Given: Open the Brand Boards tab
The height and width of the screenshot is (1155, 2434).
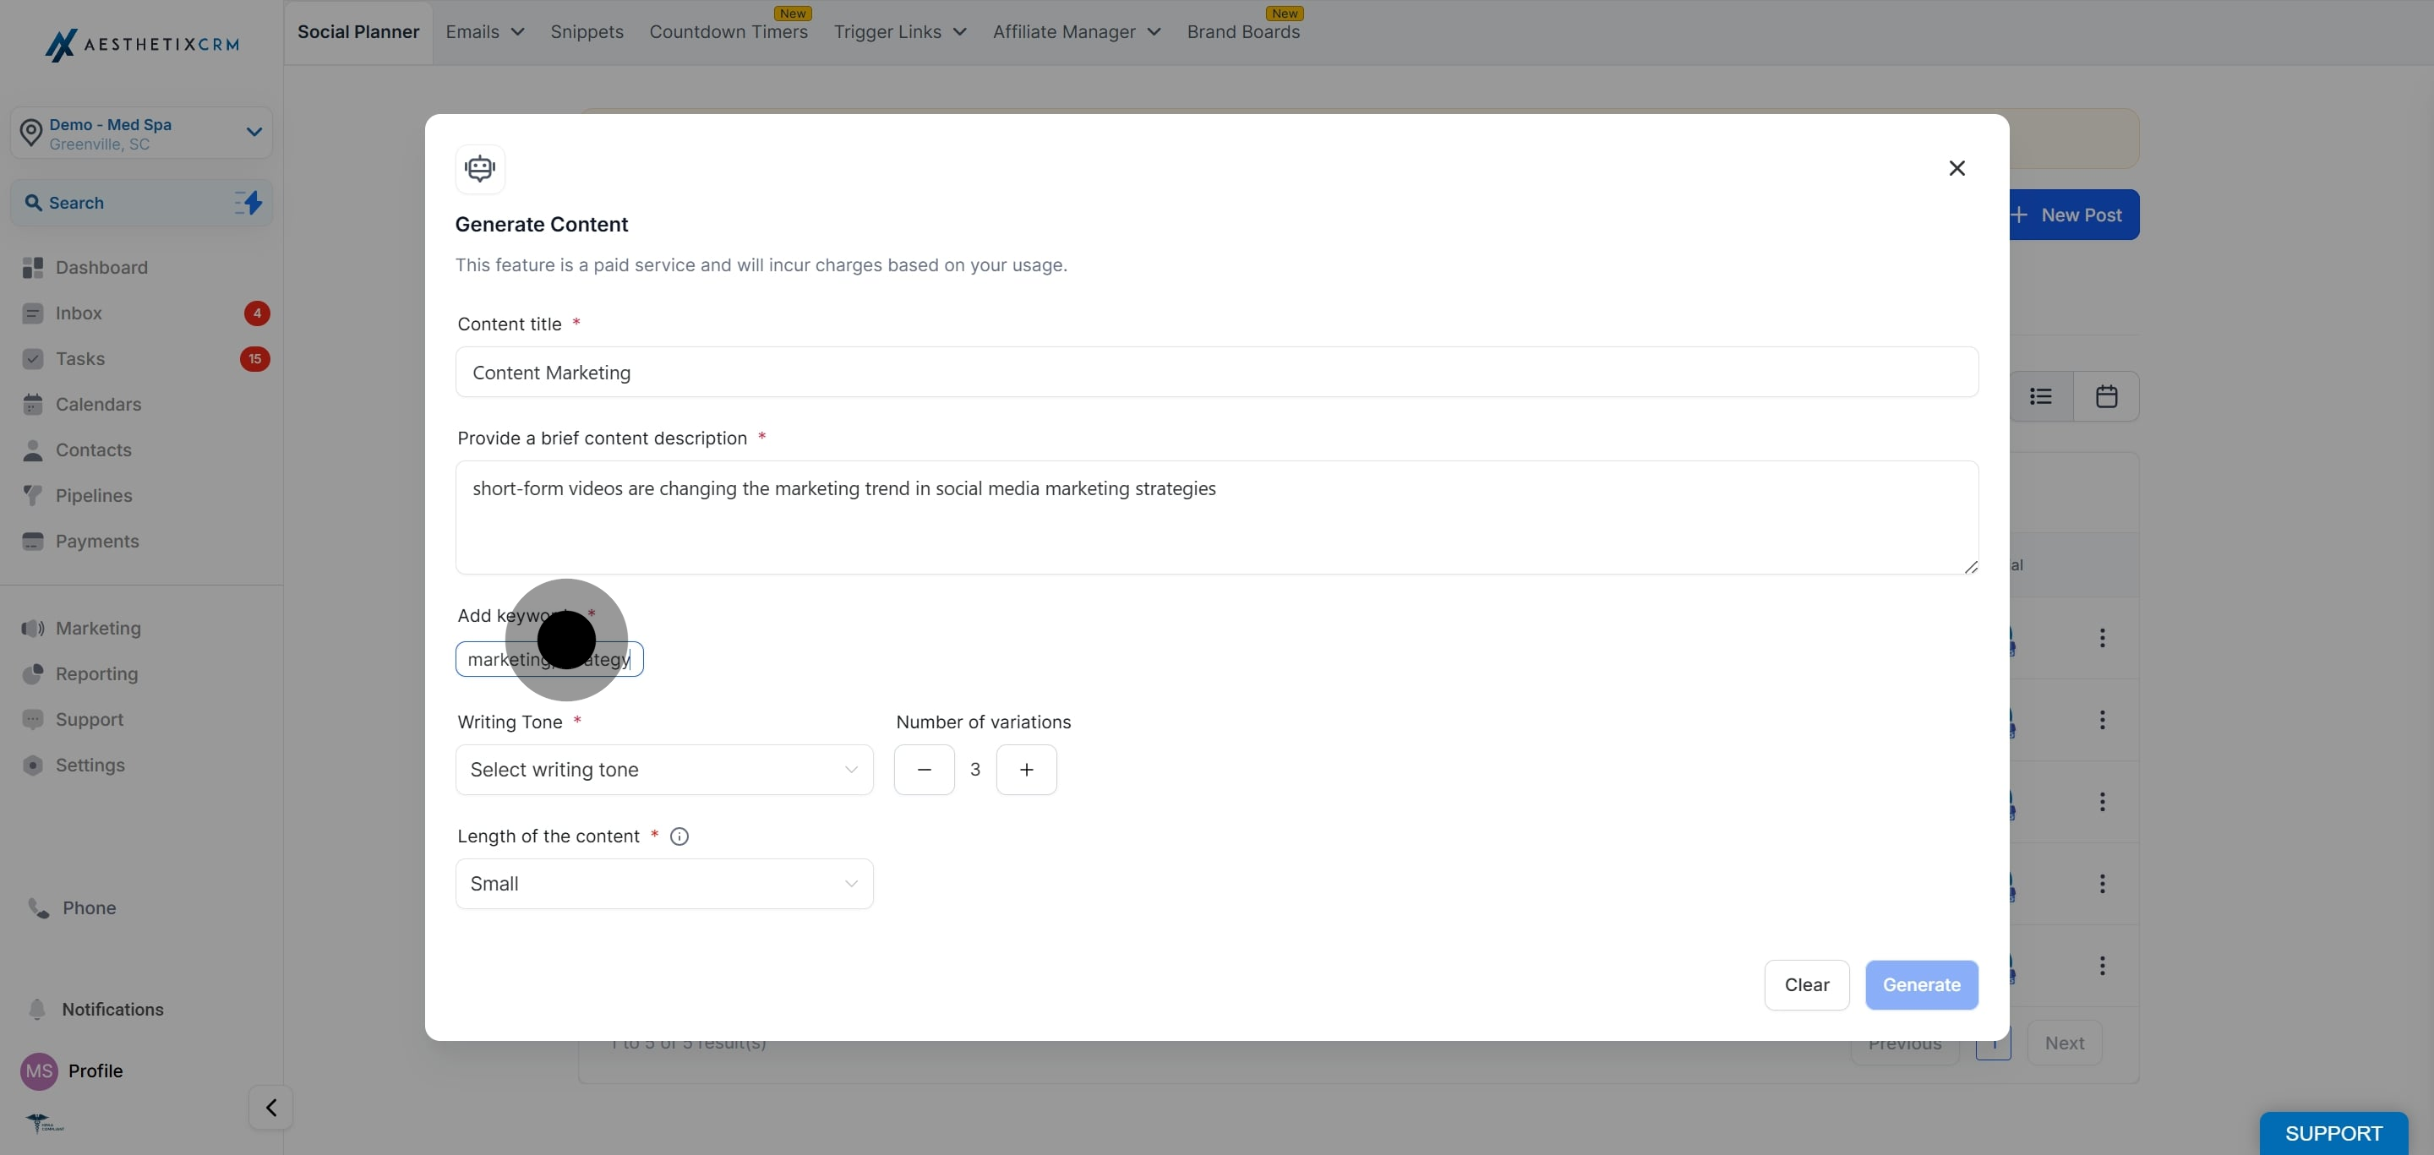Looking at the screenshot, I should point(1242,32).
